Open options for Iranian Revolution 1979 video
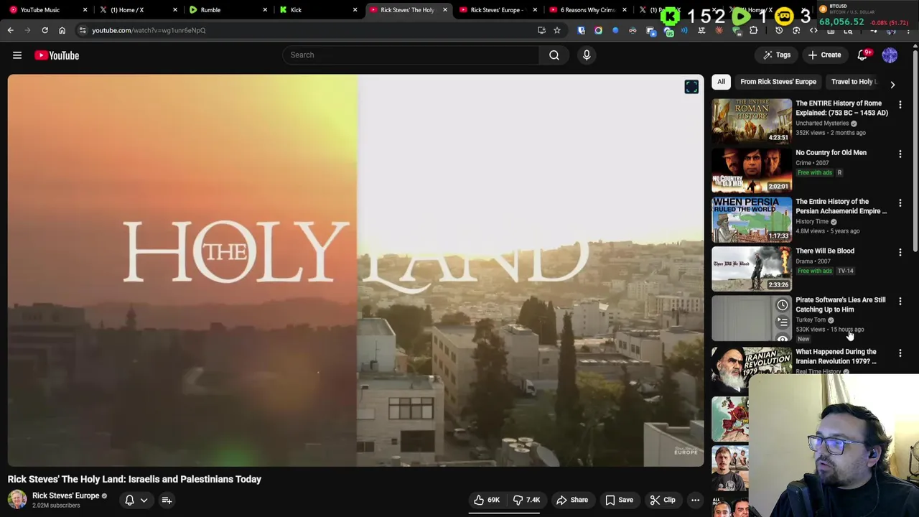 (x=900, y=353)
